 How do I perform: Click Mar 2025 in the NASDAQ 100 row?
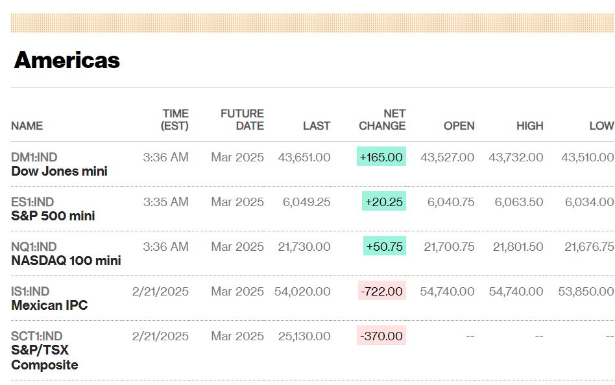237,246
